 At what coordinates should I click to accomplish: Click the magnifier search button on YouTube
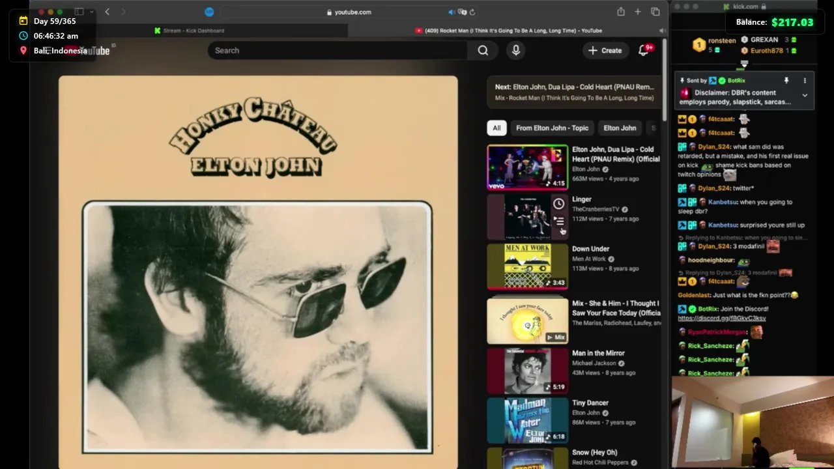coord(483,50)
